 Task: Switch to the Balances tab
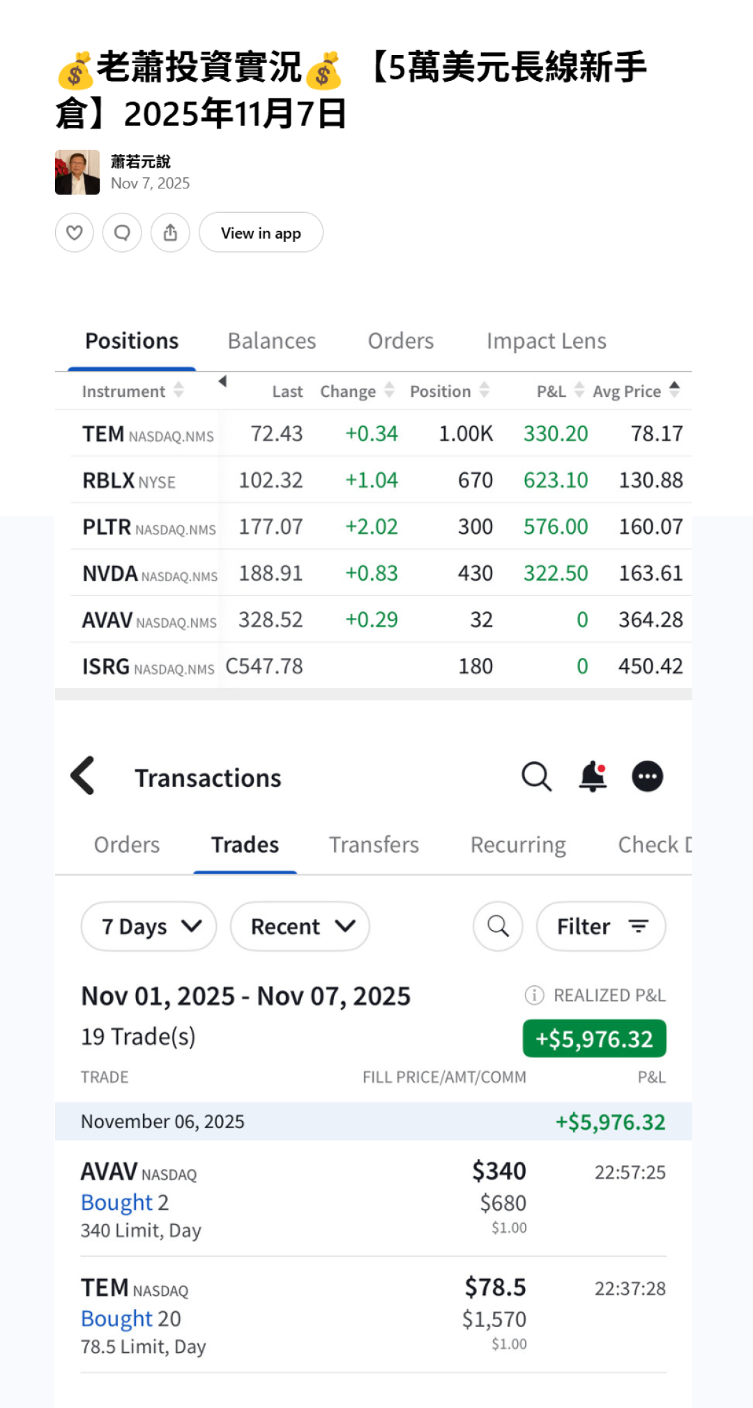(271, 341)
